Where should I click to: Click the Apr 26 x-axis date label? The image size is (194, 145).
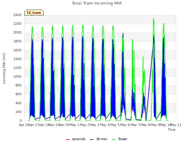24,125
